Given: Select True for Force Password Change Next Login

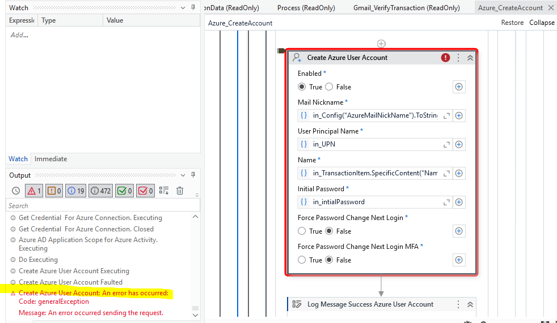Looking at the screenshot, I should click(x=302, y=231).
